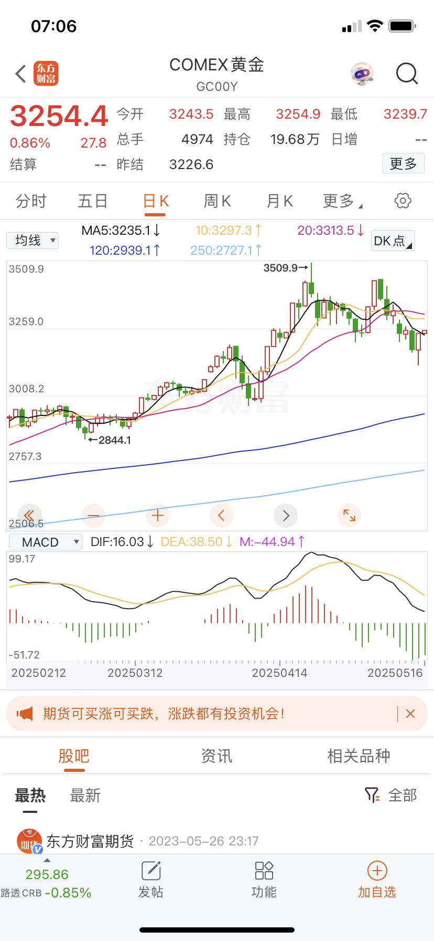Open the 股吧 tab

pos(74,756)
